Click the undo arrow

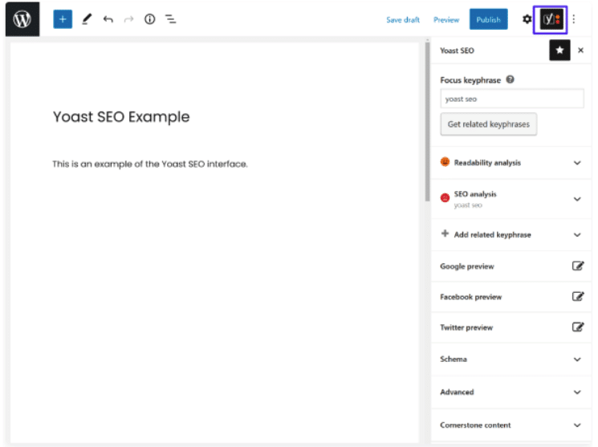pyautogui.click(x=108, y=19)
